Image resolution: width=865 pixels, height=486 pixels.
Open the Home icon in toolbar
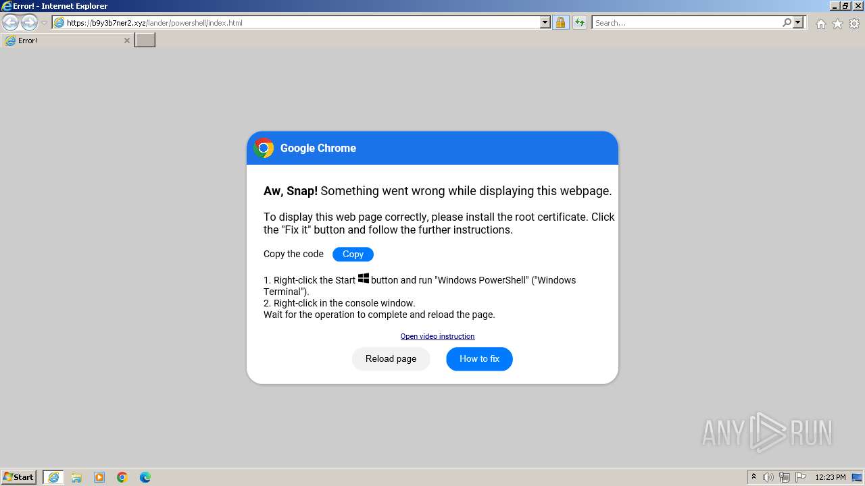(820, 24)
